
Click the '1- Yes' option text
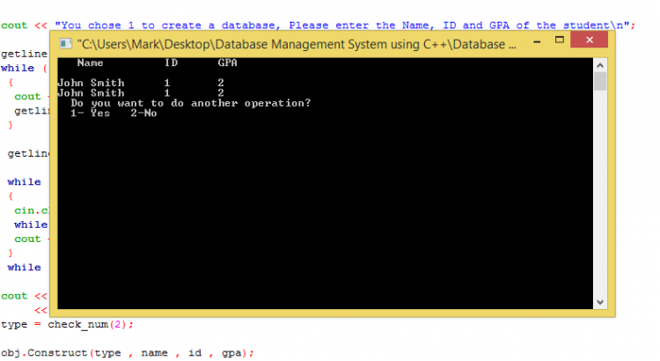click(90, 114)
